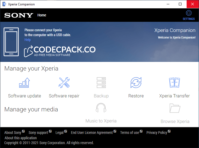Select the Browse Xperia label
199x148 pixels.
click(175, 121)
